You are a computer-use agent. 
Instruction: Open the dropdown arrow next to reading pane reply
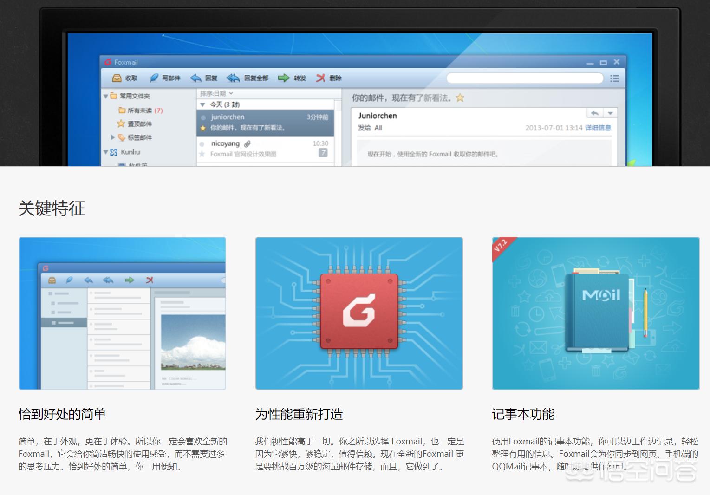pos(610,113)
